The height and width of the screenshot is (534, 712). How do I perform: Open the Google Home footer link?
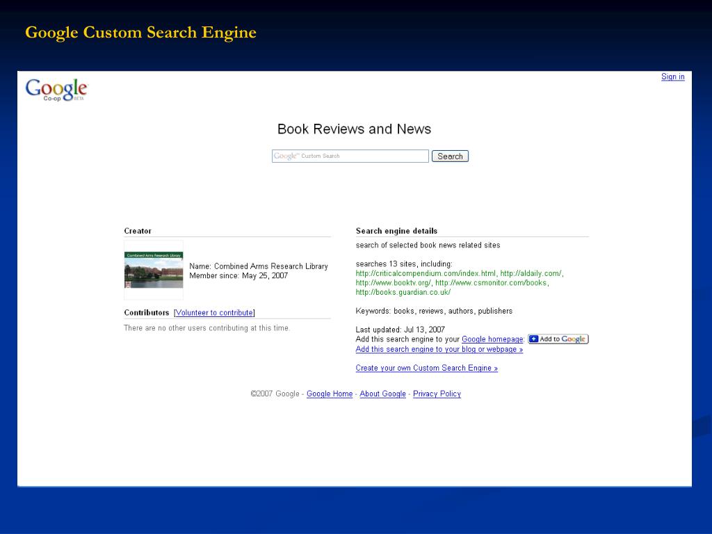click(x=330, y=394)
